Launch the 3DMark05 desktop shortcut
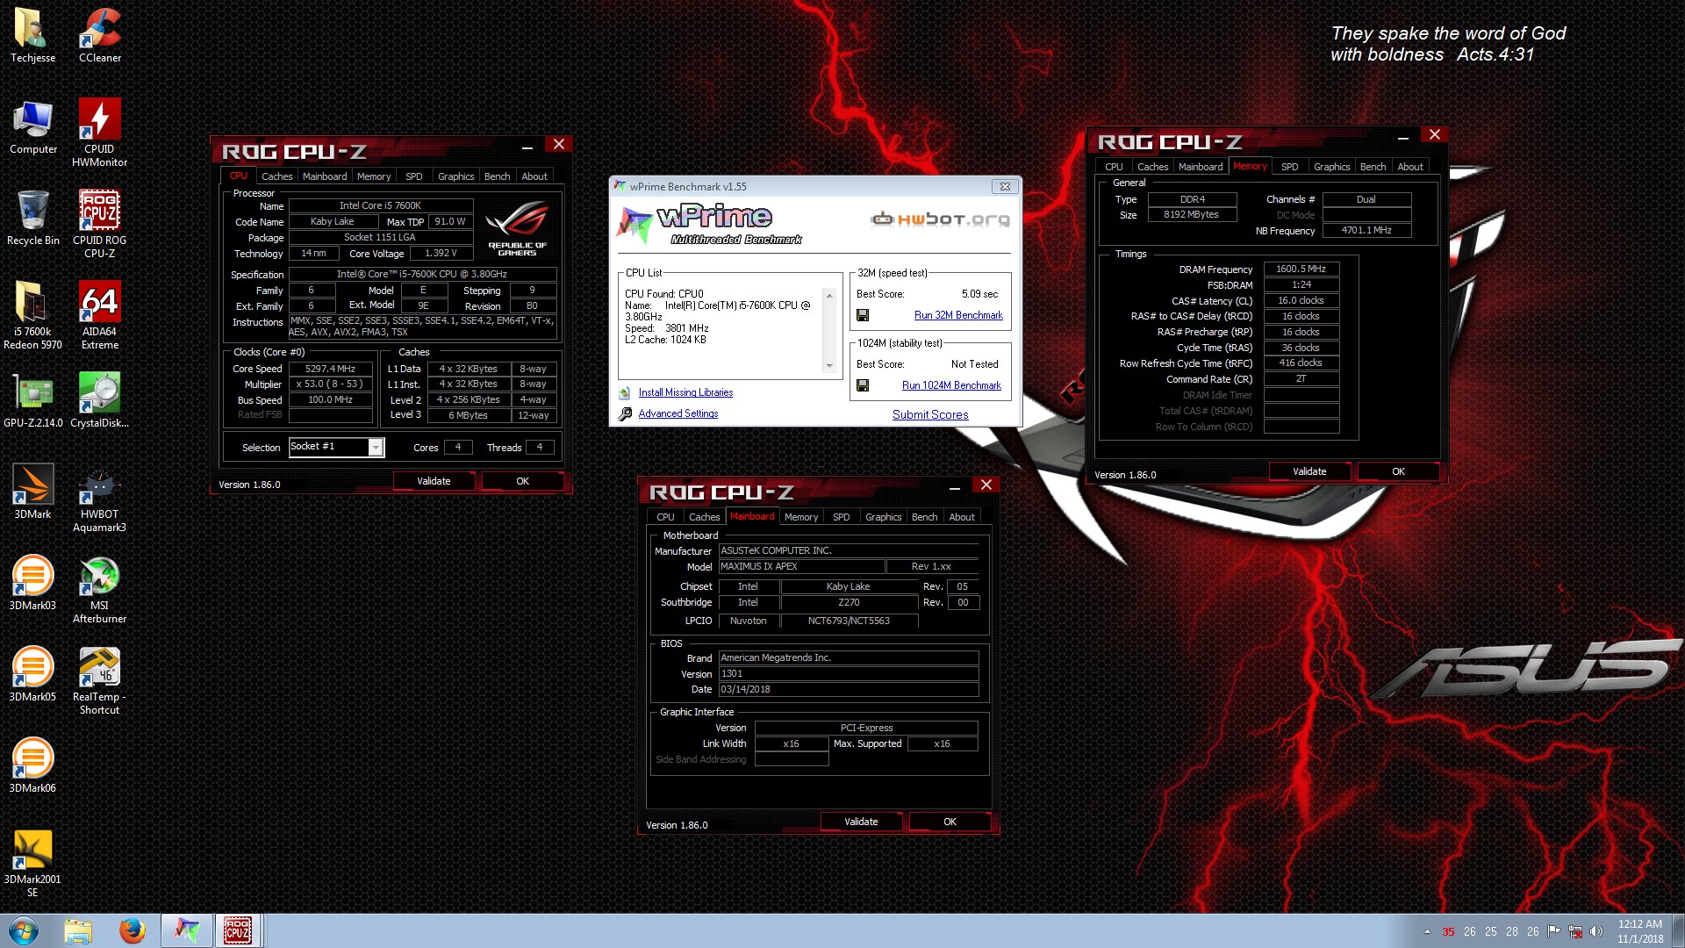The image size is (1685, 948). (32, 674)
